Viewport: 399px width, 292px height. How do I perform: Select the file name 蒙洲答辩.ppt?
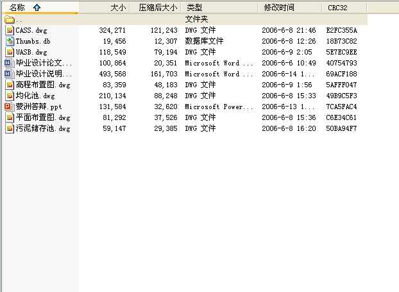(39, 107)
